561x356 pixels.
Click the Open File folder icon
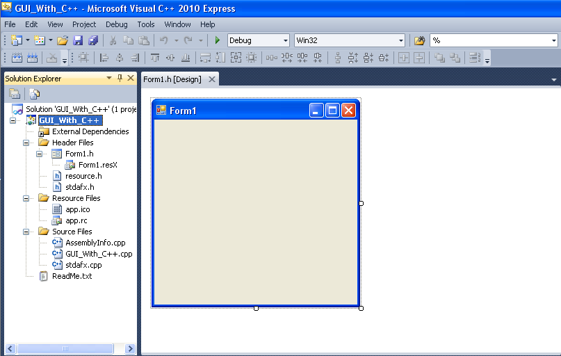click(63, 40)
